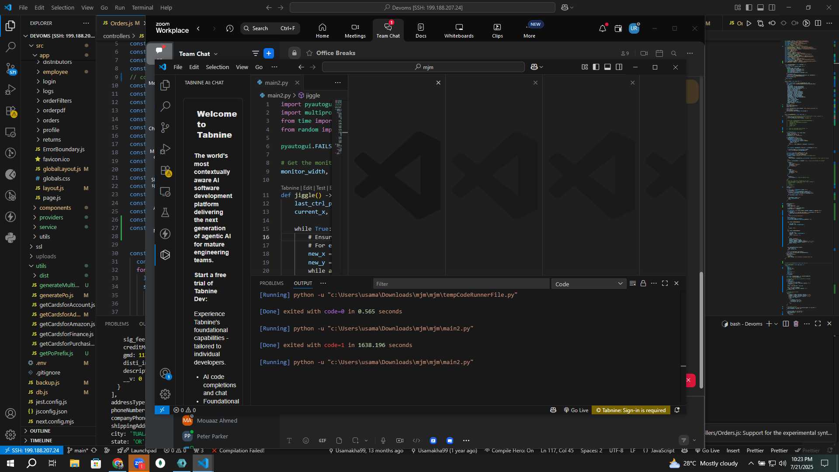The height and width of the screenshot is (472, 839).
Task: Toggle panel in Devoms window title bar
Action: pyautogui.click(x=760, y=7)
